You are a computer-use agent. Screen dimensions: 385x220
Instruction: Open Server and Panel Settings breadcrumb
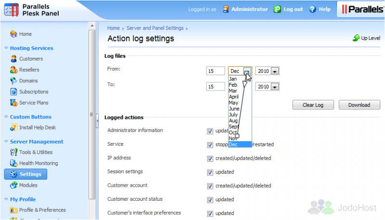click(155, 28)
